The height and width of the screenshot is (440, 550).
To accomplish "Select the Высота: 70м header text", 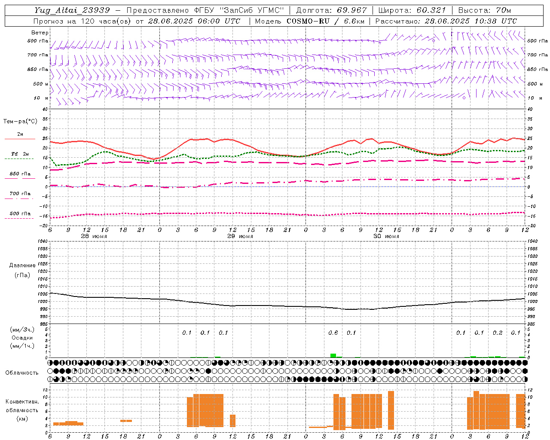I will coord(484,10).
